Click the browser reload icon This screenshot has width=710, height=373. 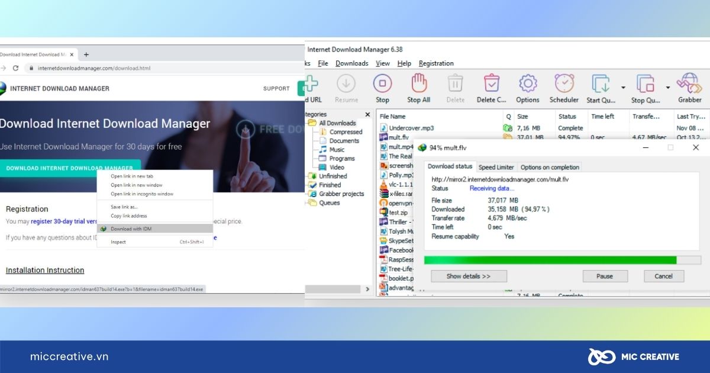point(16,68)
